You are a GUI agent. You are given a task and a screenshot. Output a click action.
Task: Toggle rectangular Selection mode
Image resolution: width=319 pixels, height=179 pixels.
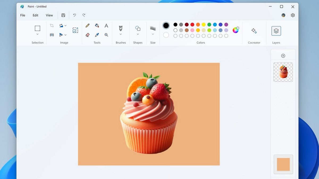pyautogui.click(x=37, y=28)
